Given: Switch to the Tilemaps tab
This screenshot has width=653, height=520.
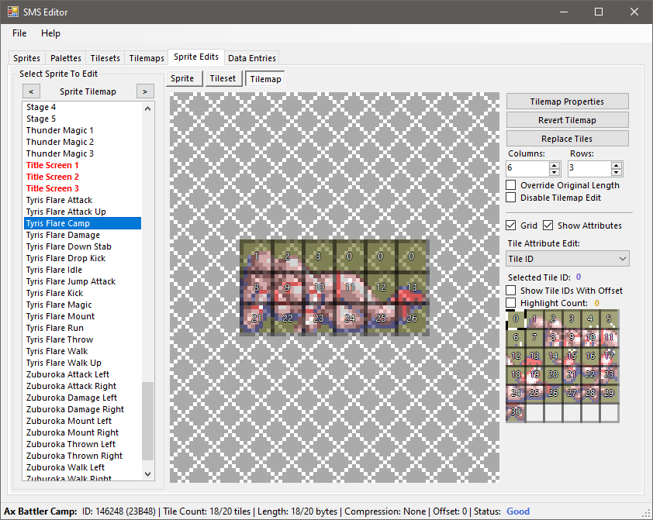Looking at the screenshot, I should tap(146, 58).
